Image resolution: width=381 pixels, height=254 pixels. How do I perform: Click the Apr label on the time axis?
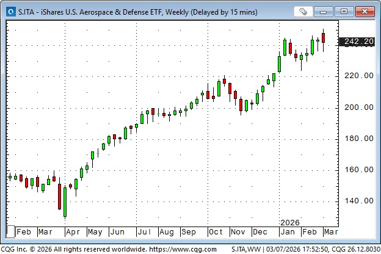coord(73,233)
